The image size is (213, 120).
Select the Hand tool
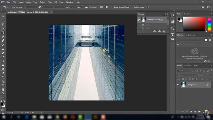3,89
